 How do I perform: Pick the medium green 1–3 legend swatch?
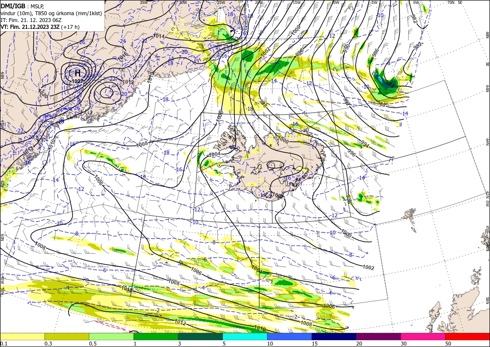pos(156,336)
